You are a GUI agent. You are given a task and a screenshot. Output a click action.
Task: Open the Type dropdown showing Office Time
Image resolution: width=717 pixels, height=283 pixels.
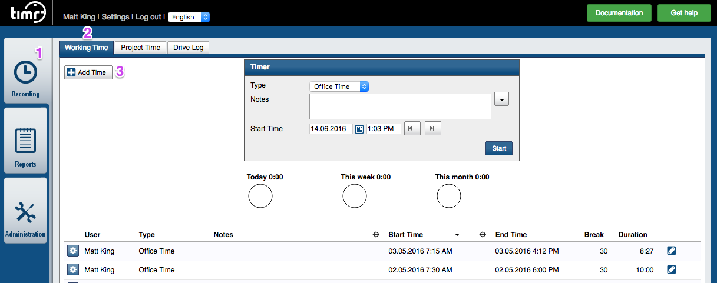coord(339,86)
